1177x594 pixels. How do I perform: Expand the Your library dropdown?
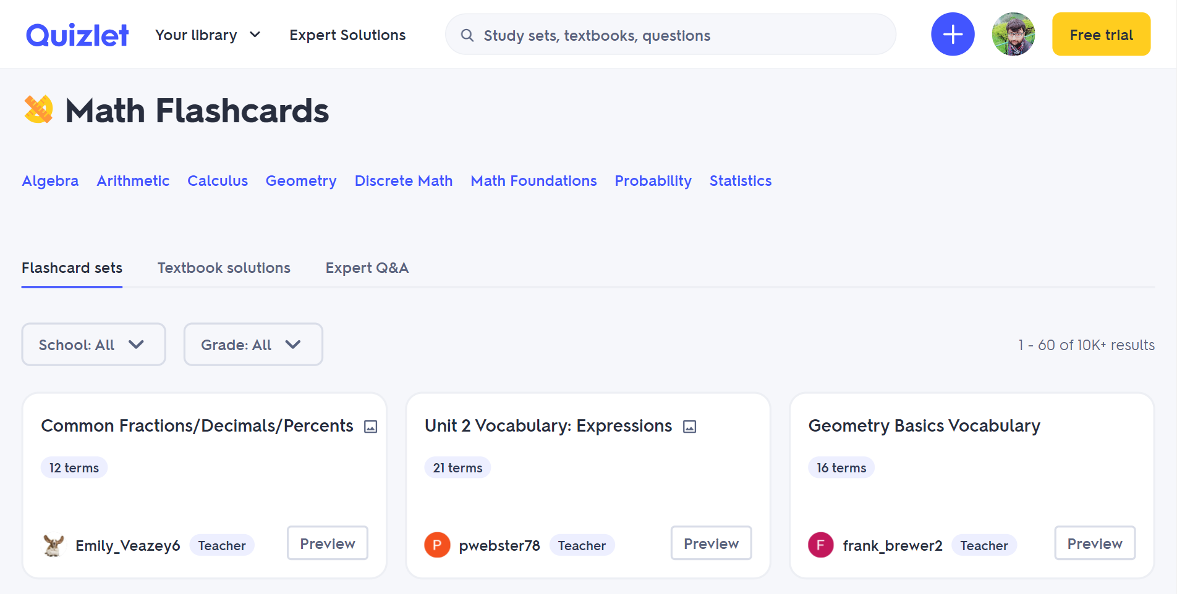208,35
